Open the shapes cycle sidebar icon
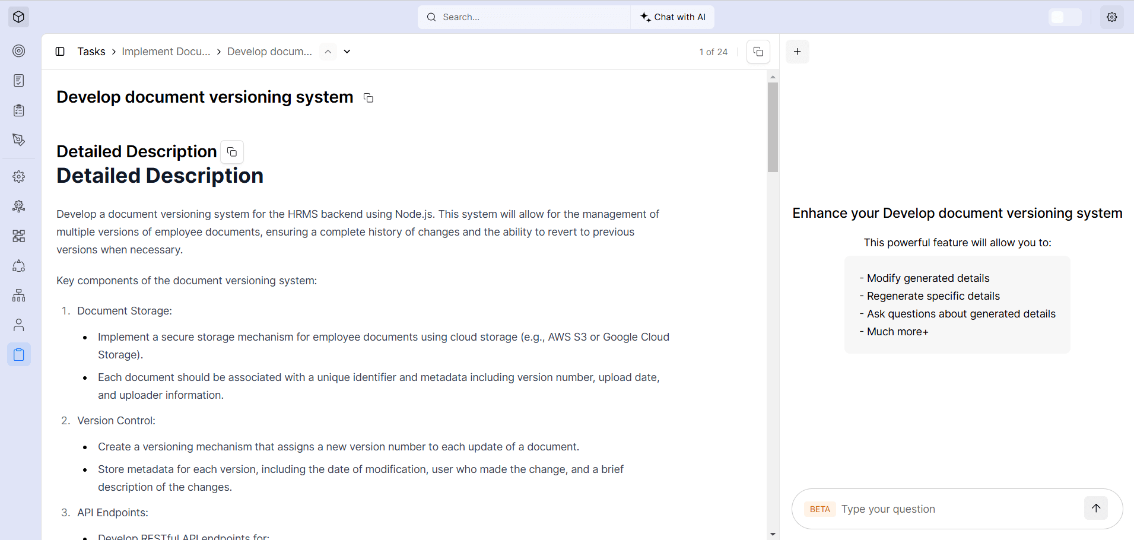 pyautogui.click(x=19, y=266)
